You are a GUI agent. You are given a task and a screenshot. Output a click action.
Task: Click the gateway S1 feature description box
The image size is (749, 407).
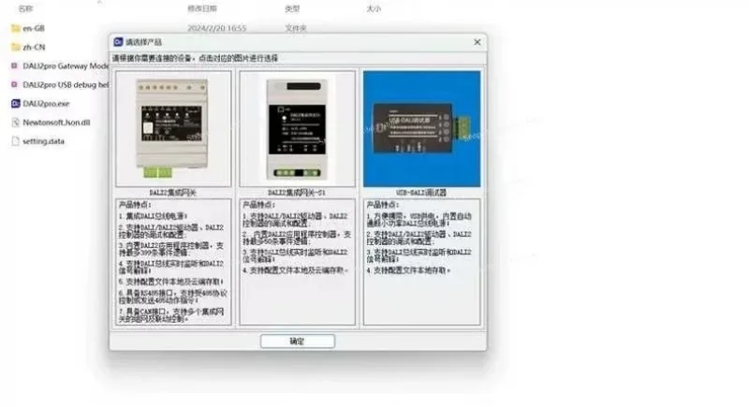coord(297,262)
